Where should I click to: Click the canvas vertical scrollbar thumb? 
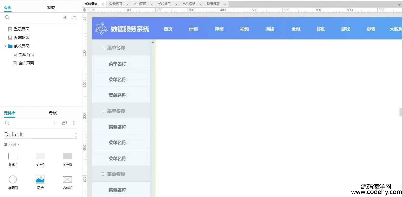pos(401,112)
